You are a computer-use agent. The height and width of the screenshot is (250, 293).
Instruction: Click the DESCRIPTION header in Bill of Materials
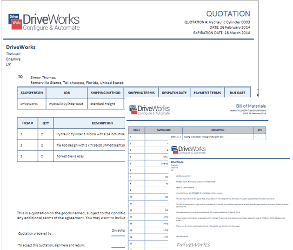tap(218, 130)
